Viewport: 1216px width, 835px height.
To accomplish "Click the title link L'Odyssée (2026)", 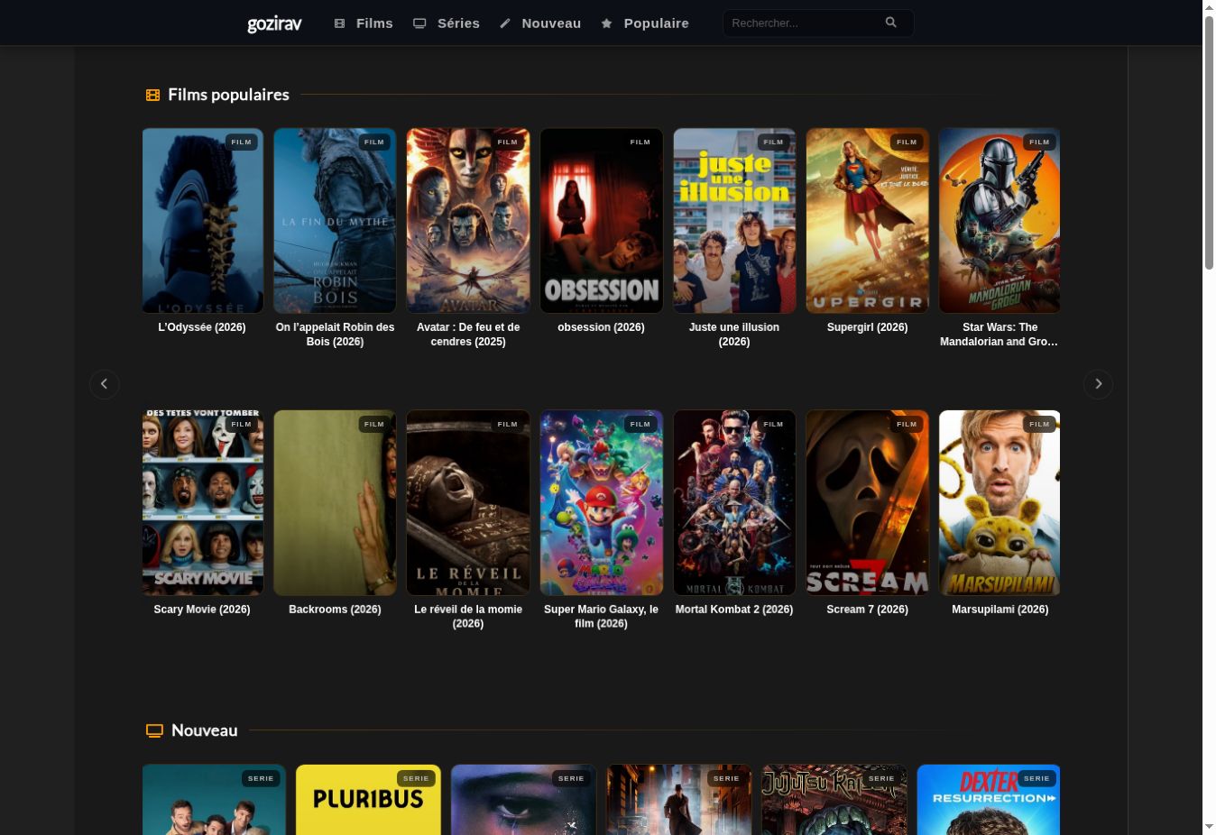I will coord(202,327).
